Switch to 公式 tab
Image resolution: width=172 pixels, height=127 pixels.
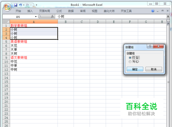click(x=59, y=11)
